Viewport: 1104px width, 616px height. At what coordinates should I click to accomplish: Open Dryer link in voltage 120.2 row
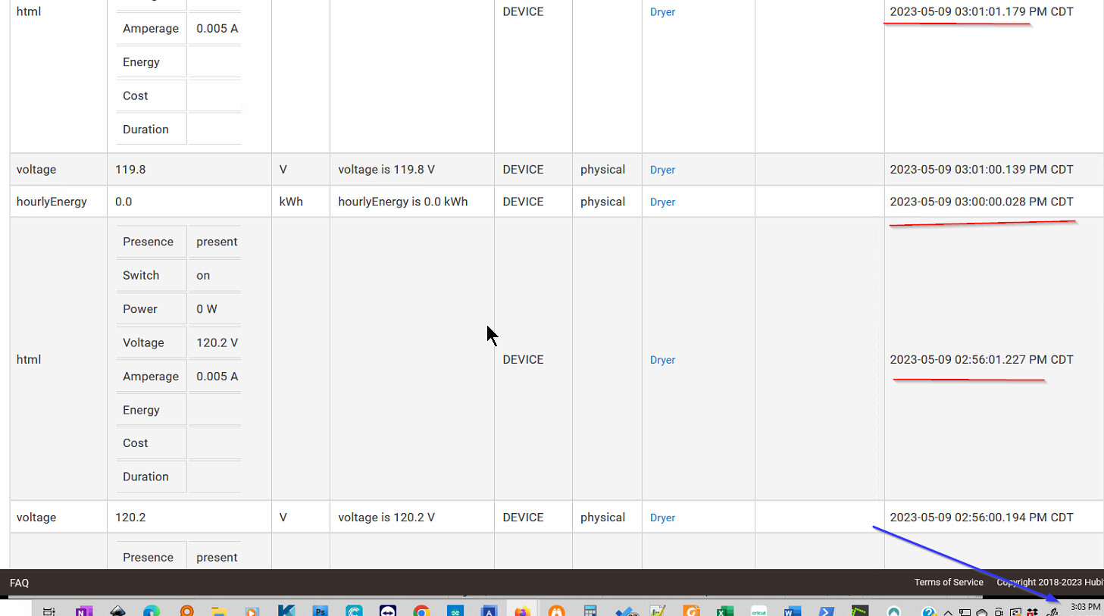(662, 518)
